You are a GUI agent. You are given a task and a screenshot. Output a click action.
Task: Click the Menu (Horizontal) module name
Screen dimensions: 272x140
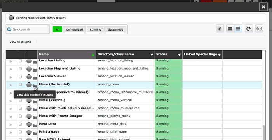click(54, 84)
